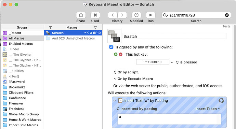Click the hot key field ⌃⌥⇧⌘F10
Image resolution: width=236 pixels, height=129 pixels.
(153, 62)
